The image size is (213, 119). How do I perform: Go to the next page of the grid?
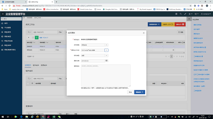coord(174,57)
